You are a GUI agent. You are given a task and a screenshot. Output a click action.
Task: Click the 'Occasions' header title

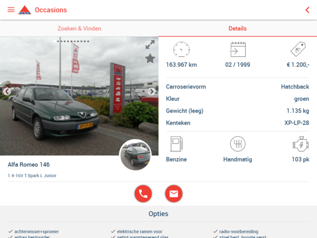[51, 10]
